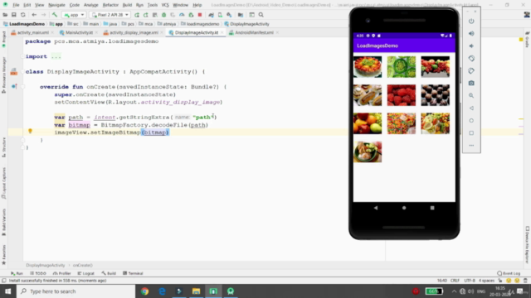Open the Profiler tool window
This screenshot has height=298, width=531.
pyautogui.click(x=62, y=273)
